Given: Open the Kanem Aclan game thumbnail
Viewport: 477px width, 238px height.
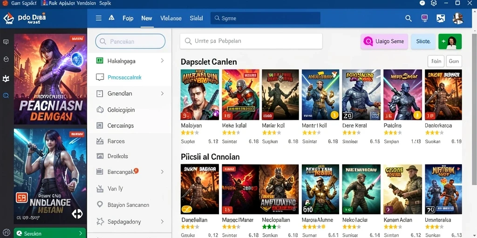Looking at the screenshot, I should [402, 190].
